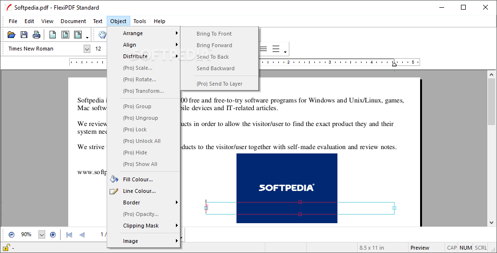This screenshot has height=253, width=497.
Task: Open the font name dropdown arrow
Action: point(87,49)
